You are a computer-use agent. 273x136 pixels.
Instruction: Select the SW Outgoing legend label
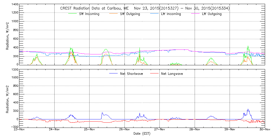click(130, 14)
